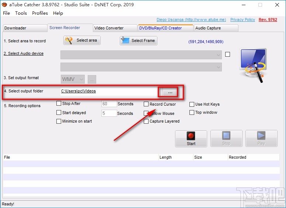Toggle the Record Cursor checkbox
The height and width of the screenshot is (208, 286).
pos(146,104)
